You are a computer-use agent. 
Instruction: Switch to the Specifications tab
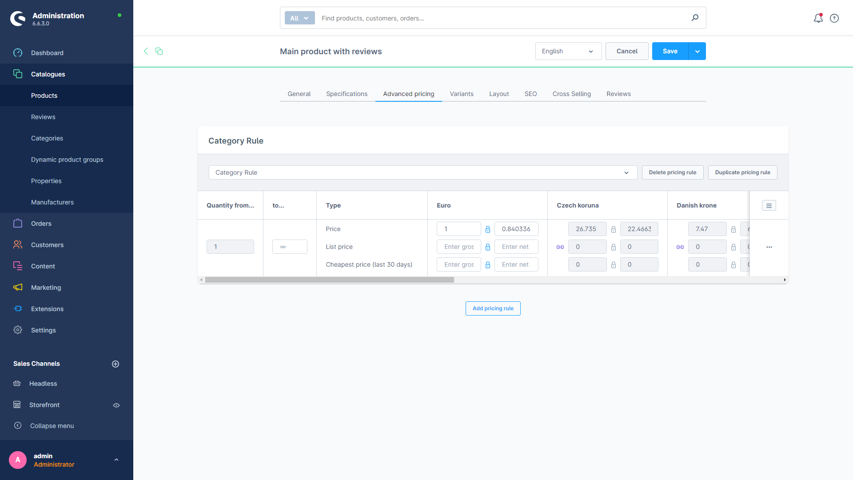tap(347, 94)
